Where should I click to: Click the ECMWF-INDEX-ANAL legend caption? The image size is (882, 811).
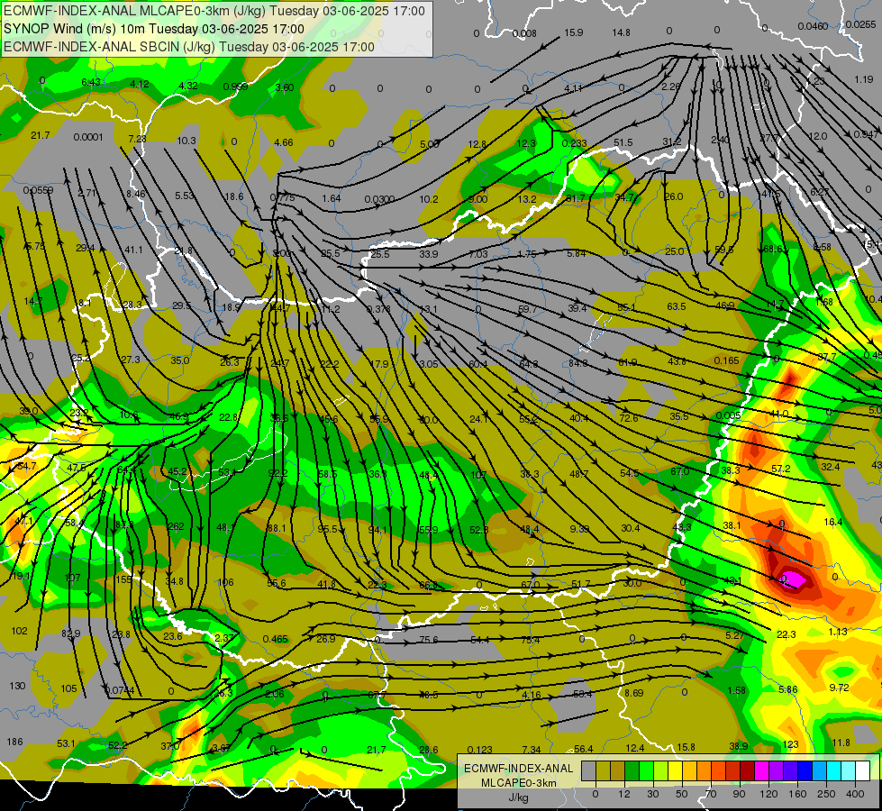[519, 769]
